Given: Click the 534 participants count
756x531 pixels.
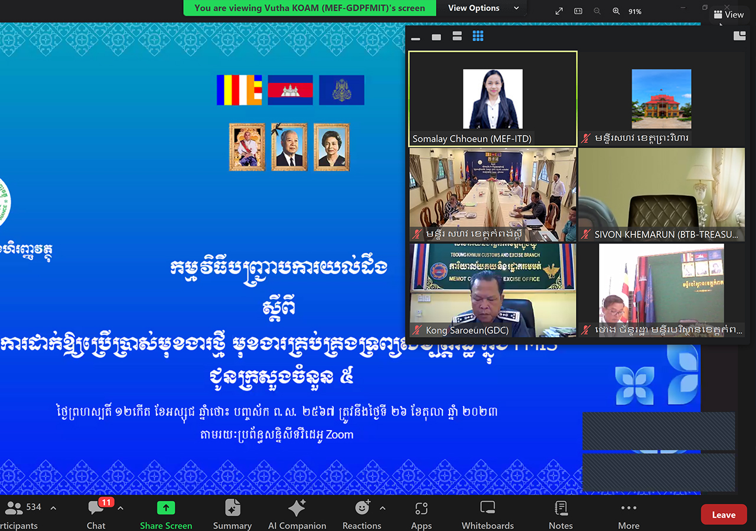Looking at the screenshot, I should (x=34, y=507).
